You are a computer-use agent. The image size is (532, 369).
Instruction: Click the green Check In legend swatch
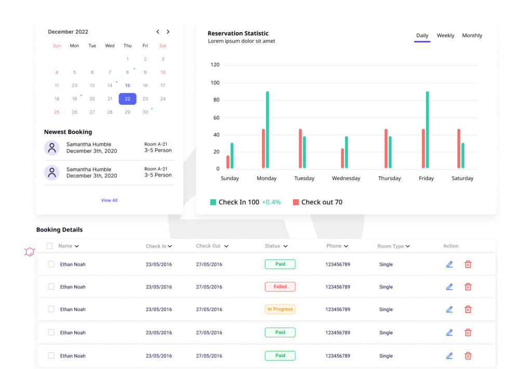point(213,202)
